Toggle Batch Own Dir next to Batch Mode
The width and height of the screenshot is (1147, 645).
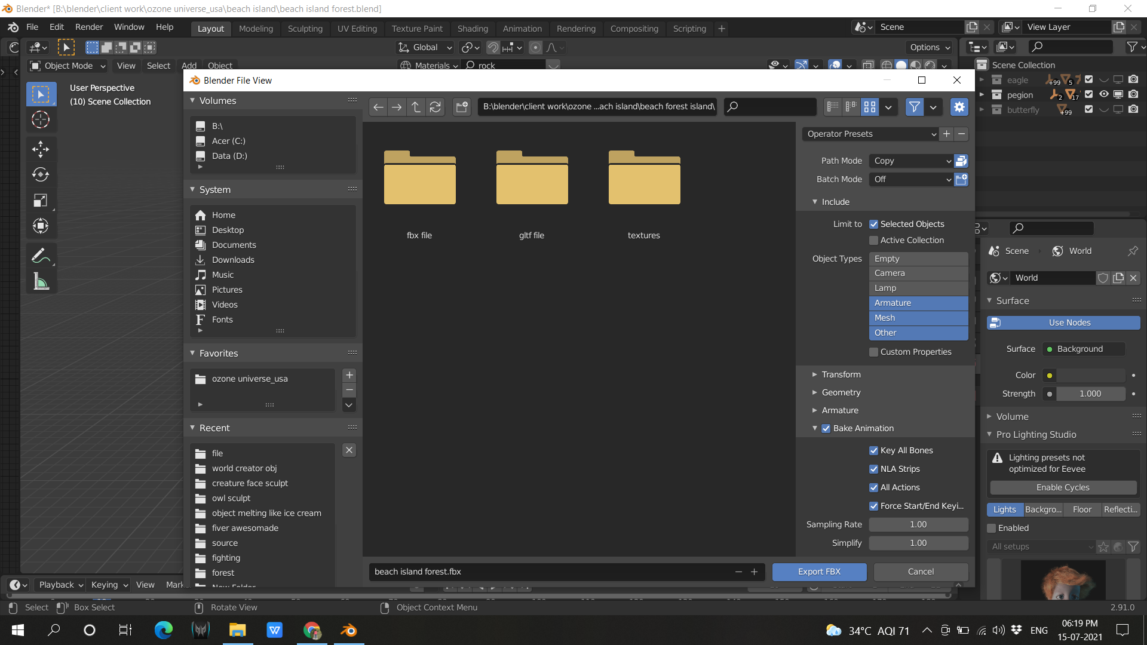click(x=961, y=179)
